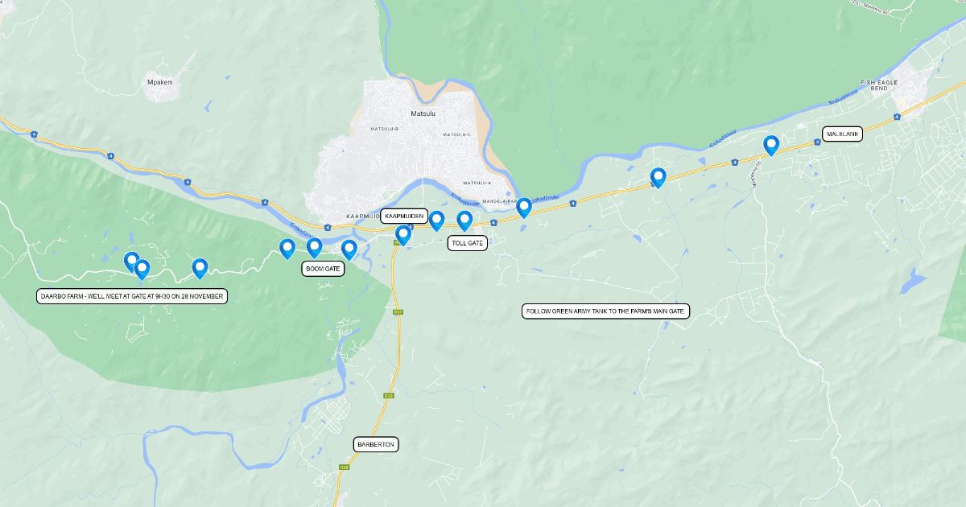Click the pin on the Krokodilrivier near Mandela Park
The width and height of the screenshot is (966, 507).
click(524, 207)
